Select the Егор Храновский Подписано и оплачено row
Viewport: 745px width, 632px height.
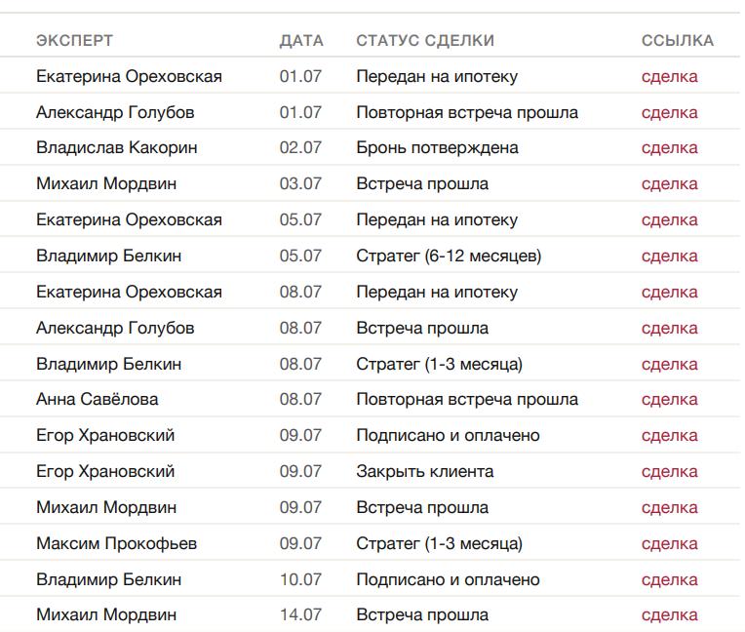(371, 435)
